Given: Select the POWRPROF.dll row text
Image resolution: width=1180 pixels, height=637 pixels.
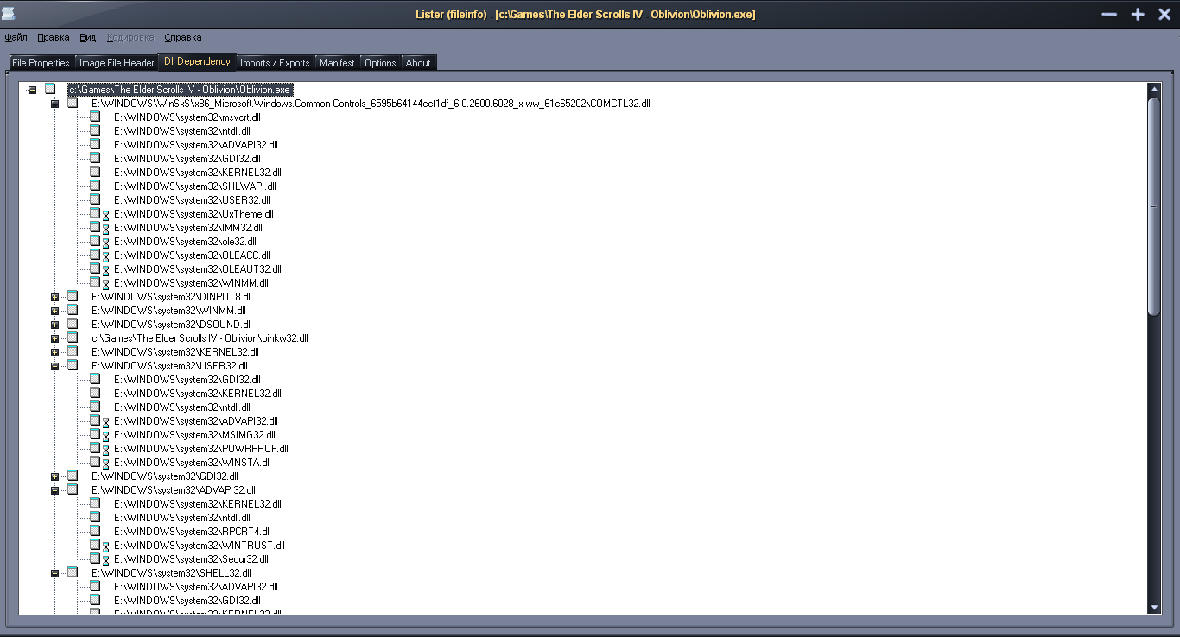Looking at the screenshot, I should point(201,448).
